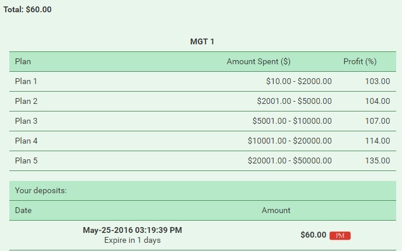Click the Amount Spent ($) column header
The image size is (402, 251).
coord(258,61)
